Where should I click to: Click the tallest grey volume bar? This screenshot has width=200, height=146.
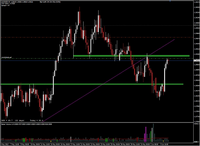click(x=153, y=133)
